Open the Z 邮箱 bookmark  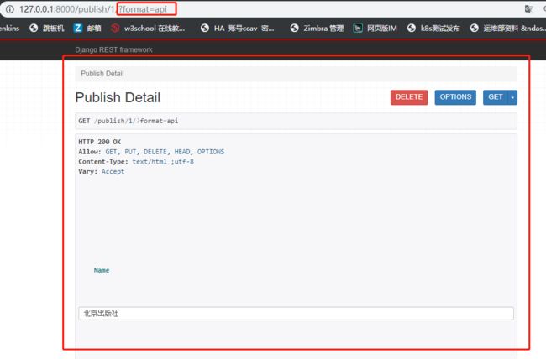point(87,29)
